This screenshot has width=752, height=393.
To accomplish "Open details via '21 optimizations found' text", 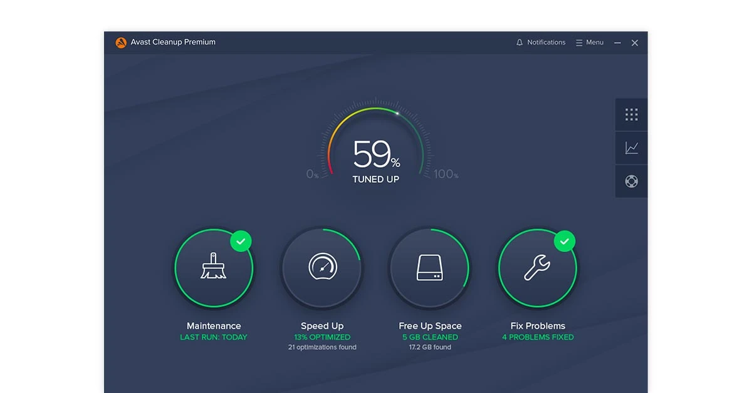I will point(322,347).
